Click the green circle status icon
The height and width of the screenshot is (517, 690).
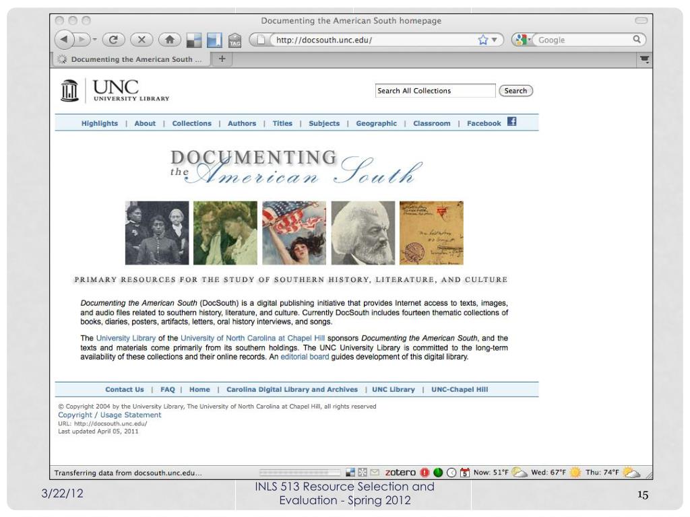click(438, 473)
